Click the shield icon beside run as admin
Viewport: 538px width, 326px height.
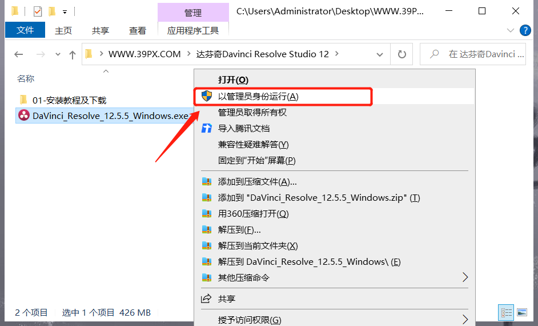click(x=207, y=96)
